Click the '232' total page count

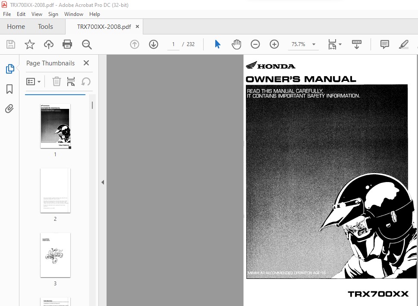(x=191, y=44)
